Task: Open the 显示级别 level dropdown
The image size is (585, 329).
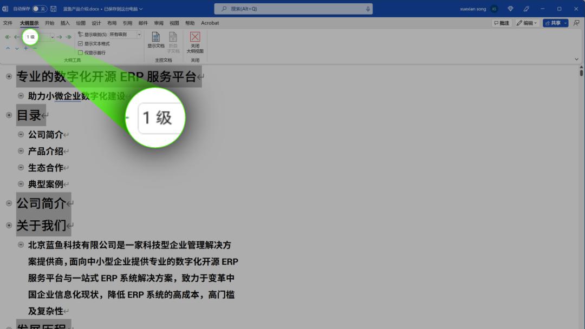Action: pyautogui.click(x=139, y=34)
